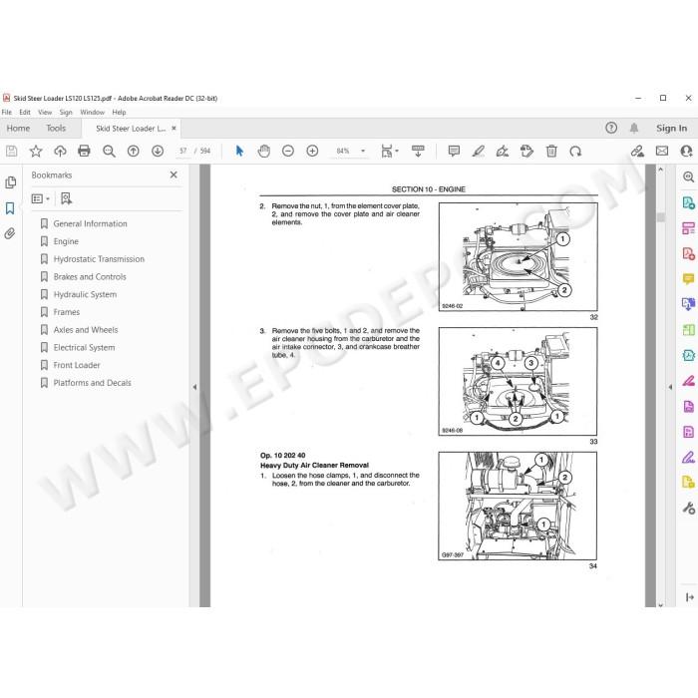The image size is (698, 698).
Task: Enable scrolling mode icon
Action: (x=418, y=152)
